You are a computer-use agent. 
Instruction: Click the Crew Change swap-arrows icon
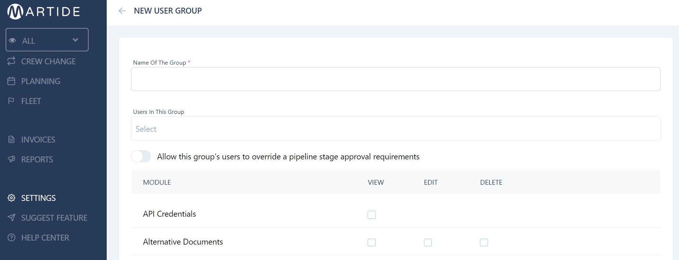pos(11,61)
